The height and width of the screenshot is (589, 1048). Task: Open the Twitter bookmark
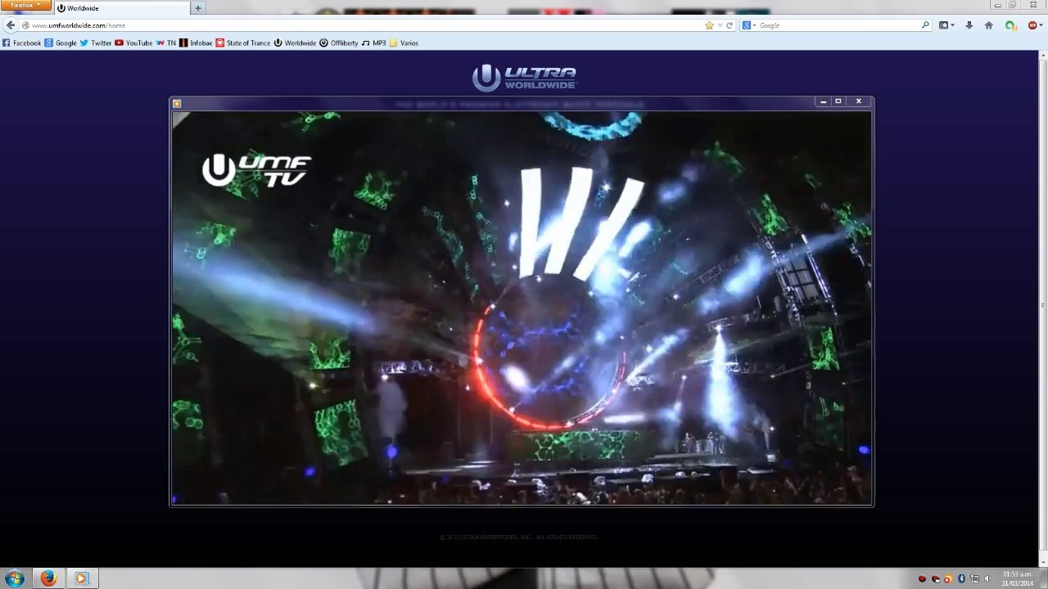click(x=96, y=43)
